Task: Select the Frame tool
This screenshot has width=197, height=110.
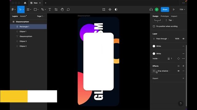Action: pyautogui.click(x=28, y=9)
